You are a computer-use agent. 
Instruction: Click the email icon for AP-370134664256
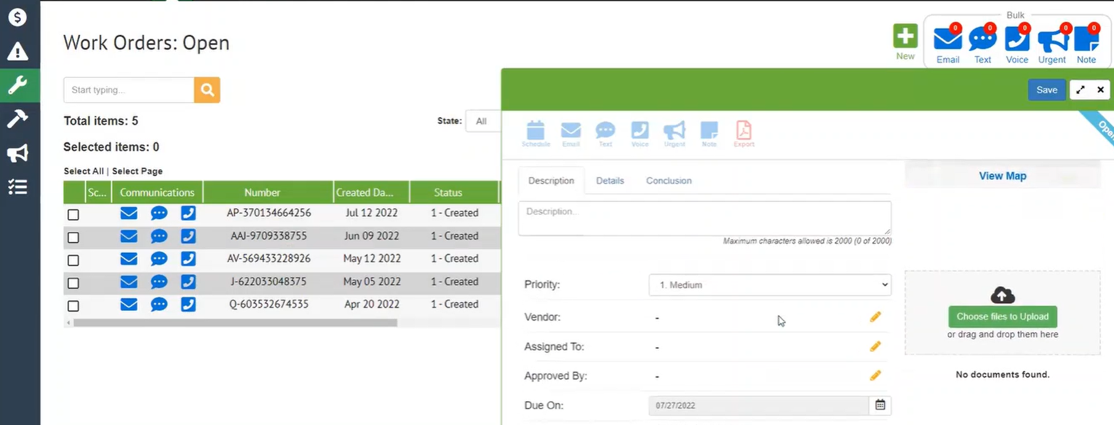129,213
